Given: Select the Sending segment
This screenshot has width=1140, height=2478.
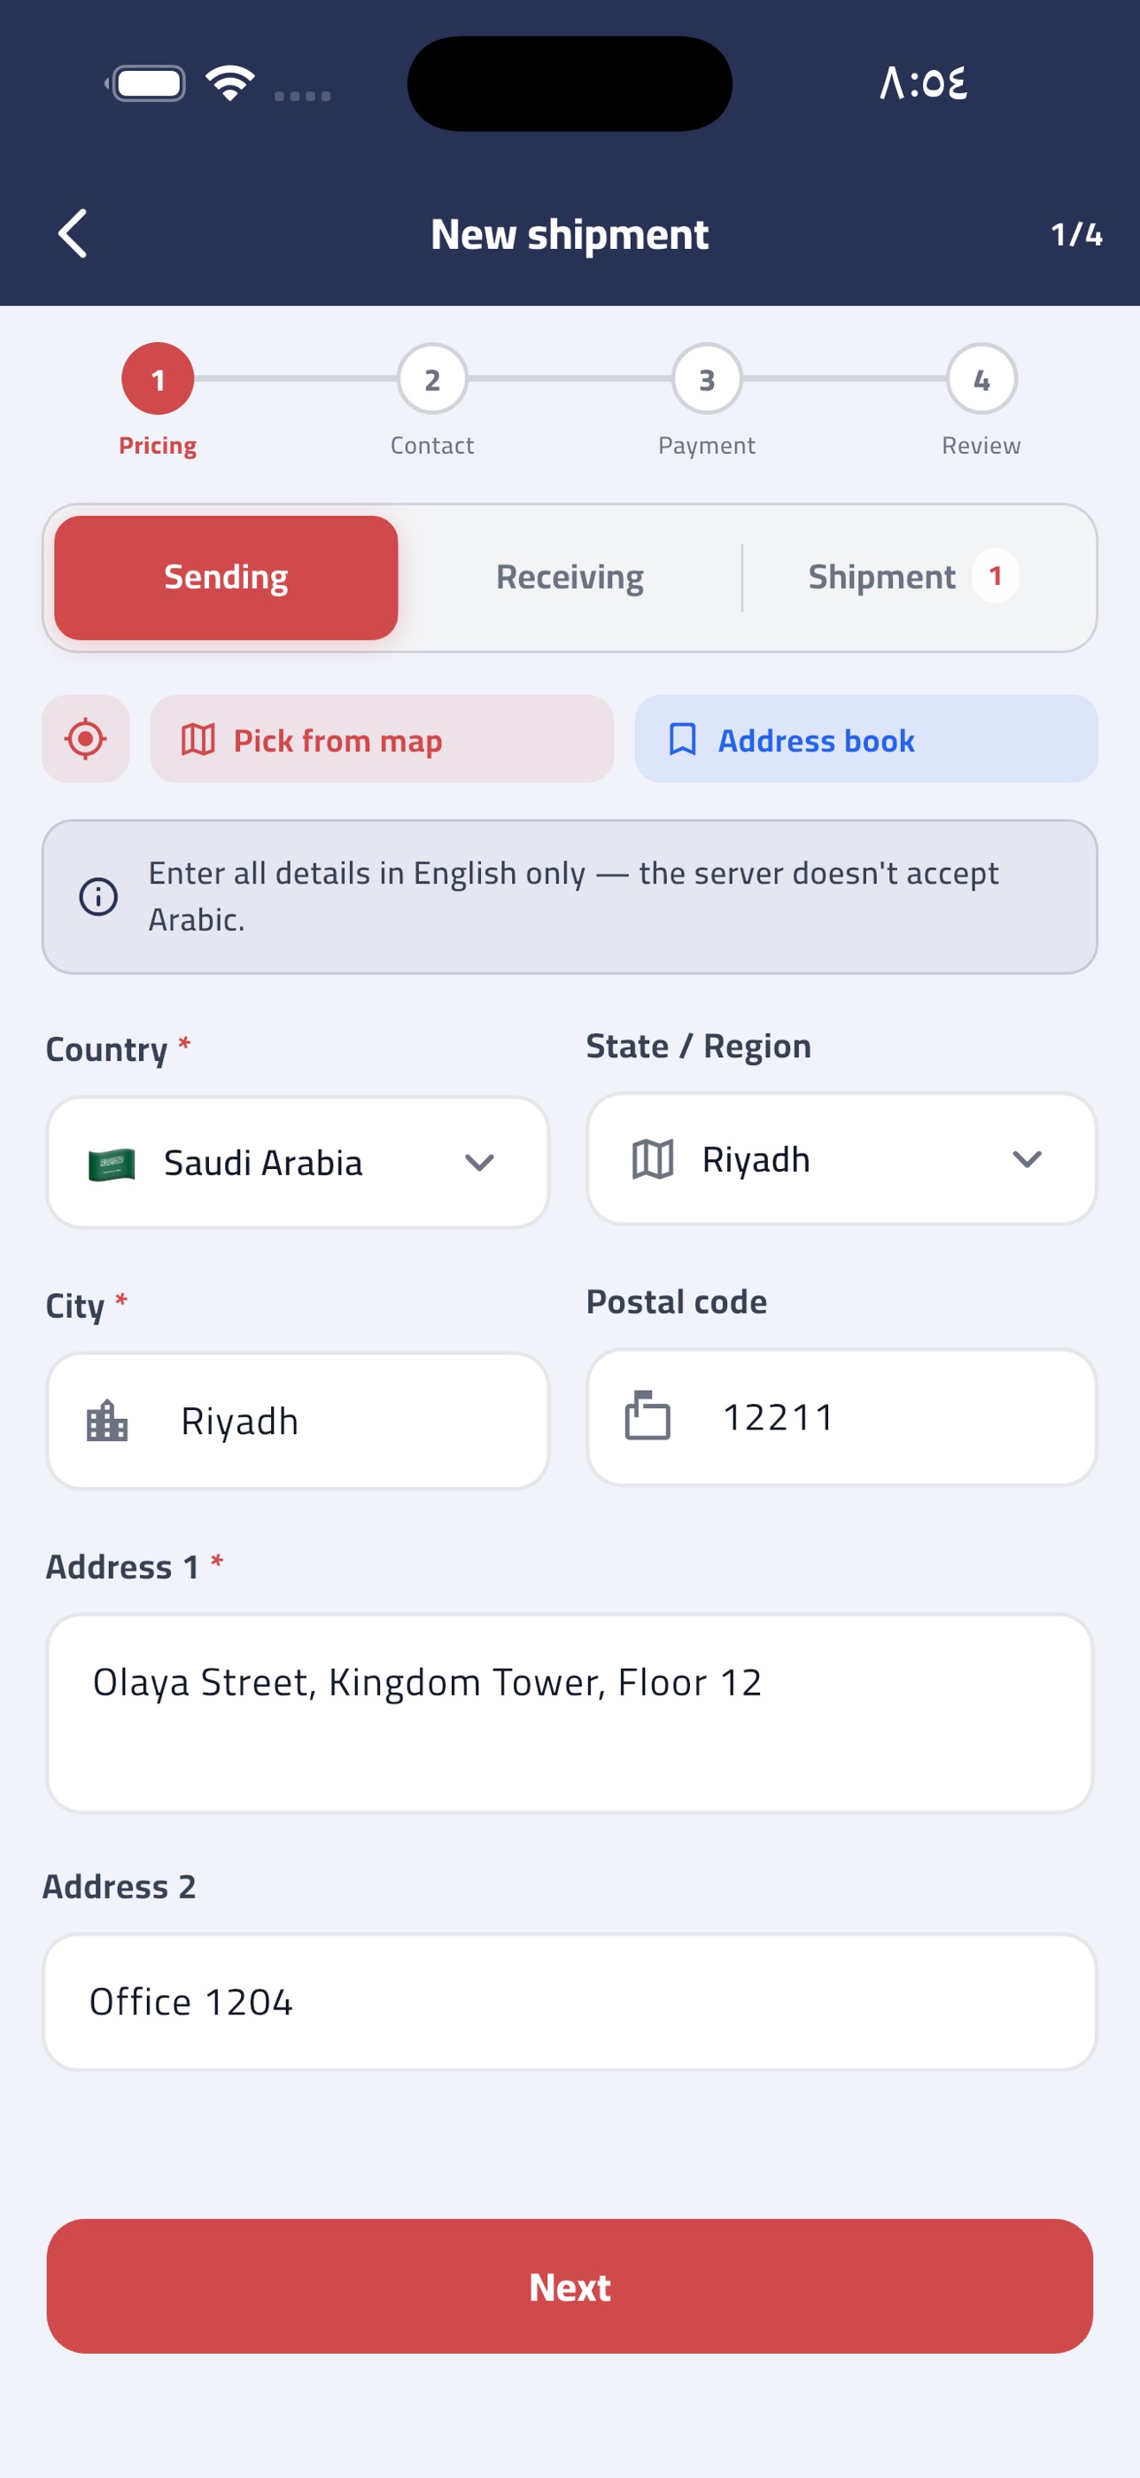Looking at the screenshot, I should coord(226,577).
